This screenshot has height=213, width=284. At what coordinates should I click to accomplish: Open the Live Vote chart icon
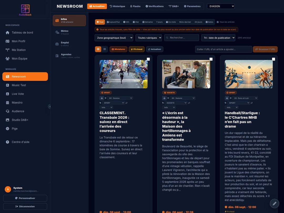click(7, 94)
